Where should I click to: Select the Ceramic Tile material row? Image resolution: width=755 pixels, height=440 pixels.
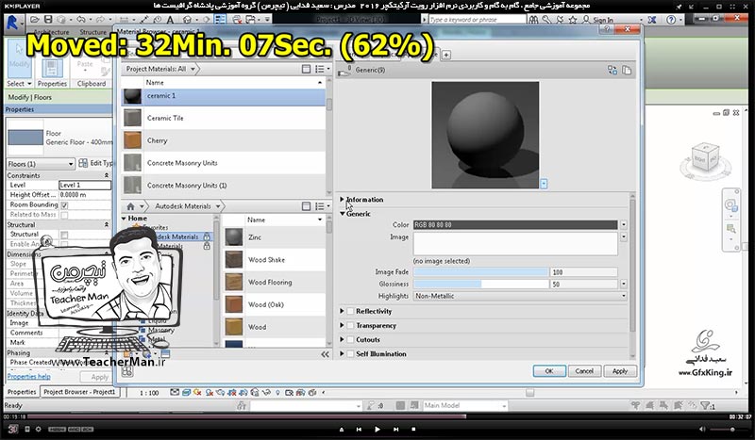pyautogui.click(x=224, y=118)
